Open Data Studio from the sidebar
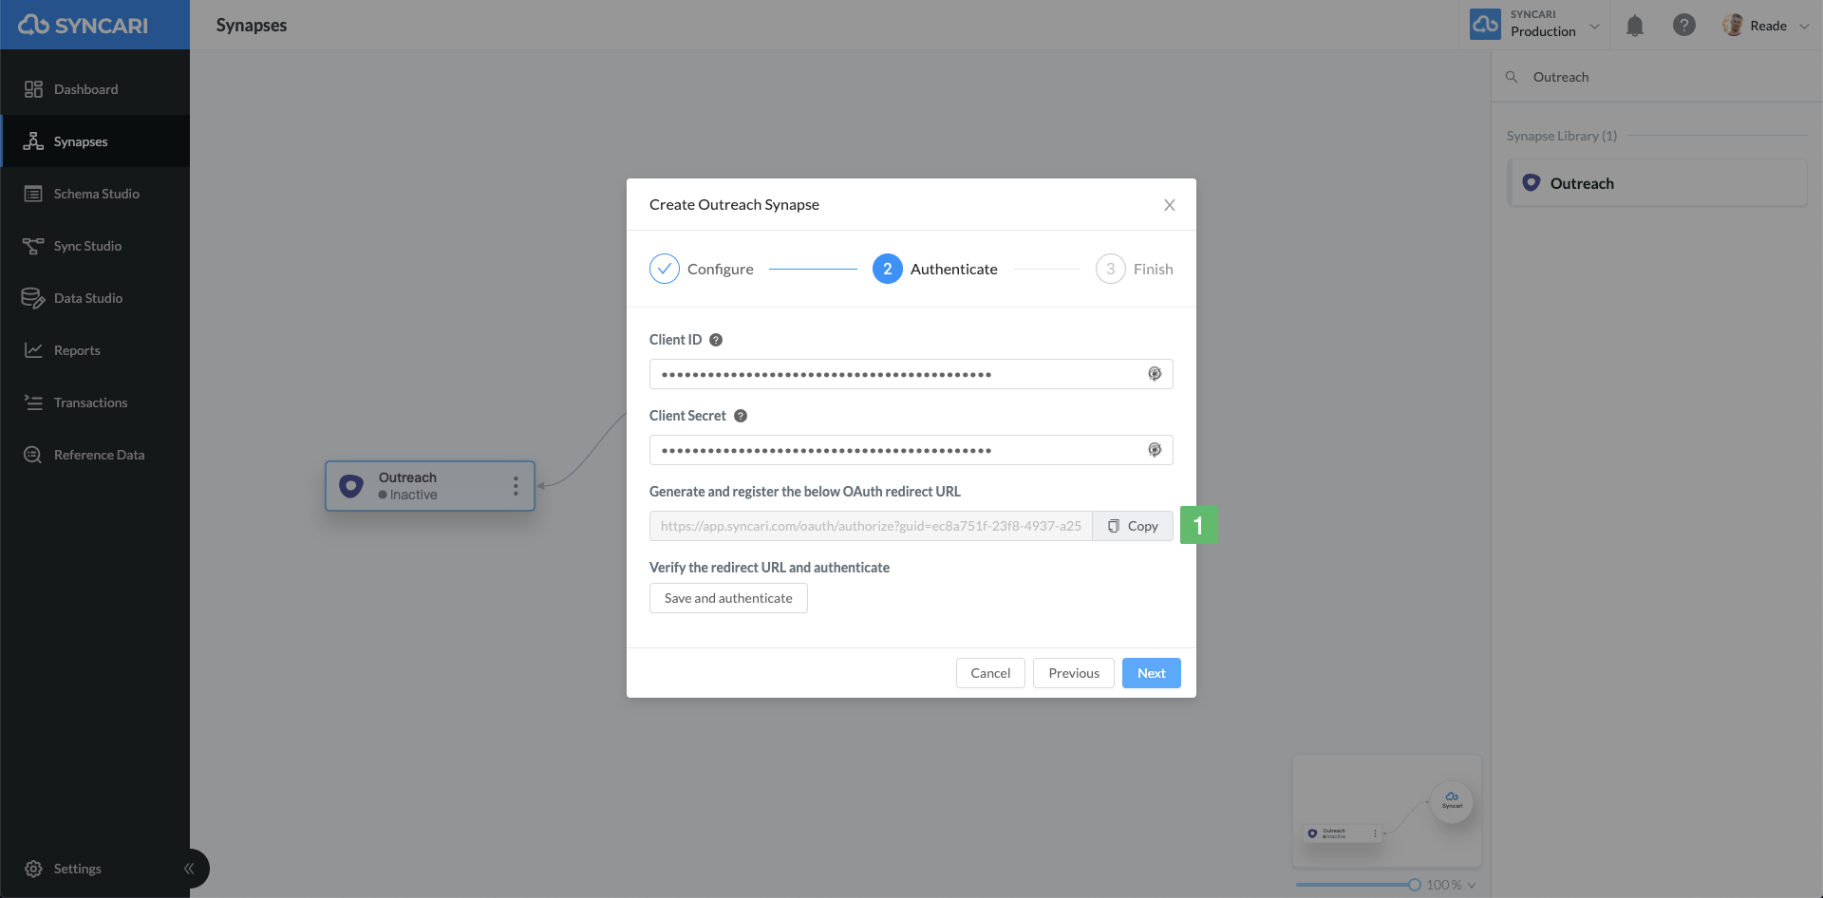The width and height of the screenshot is (1823, 898). [95, 298]
